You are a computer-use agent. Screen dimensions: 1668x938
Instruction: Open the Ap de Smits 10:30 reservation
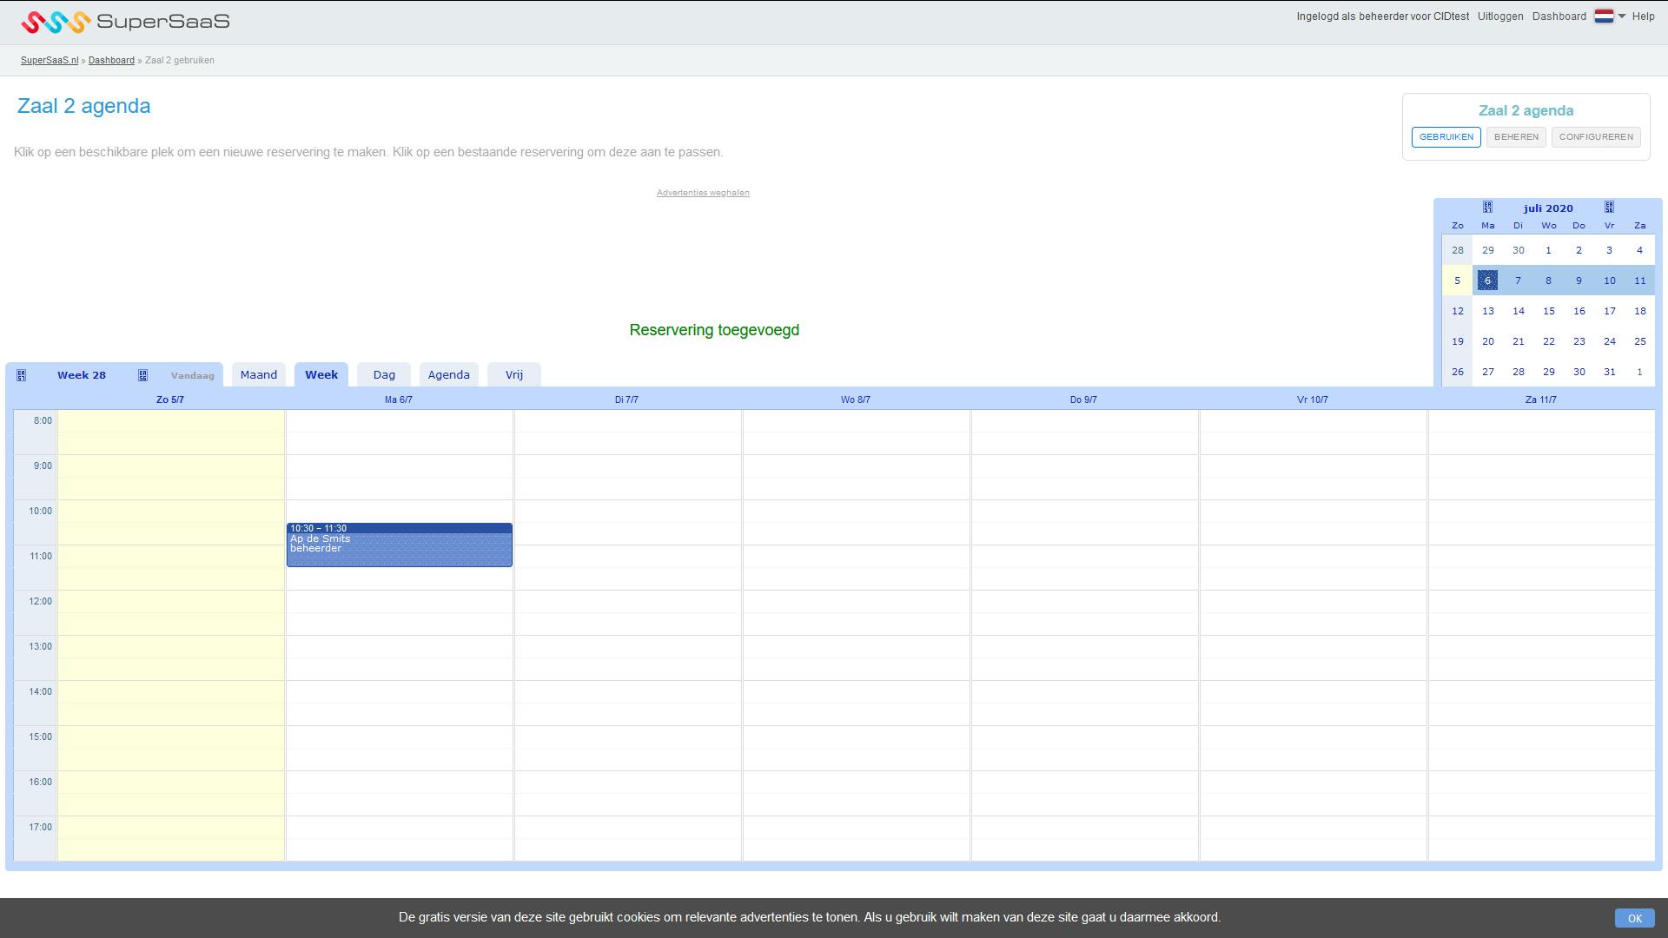coord(399,547)
